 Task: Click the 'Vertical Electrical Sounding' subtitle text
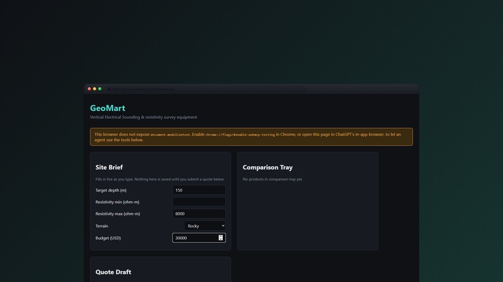tap(144, 117)
